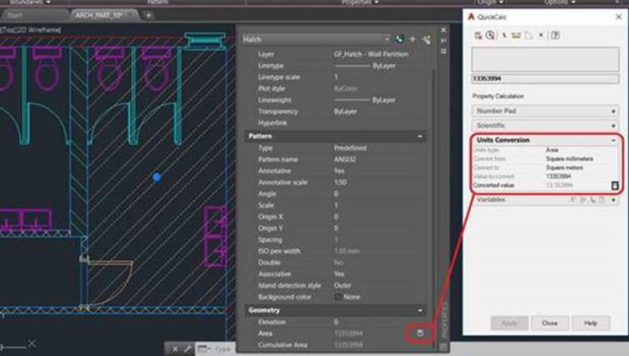Click the Quick Select icon in Properties
This screenshot has width=629, height=356.
tap(426, 40)
